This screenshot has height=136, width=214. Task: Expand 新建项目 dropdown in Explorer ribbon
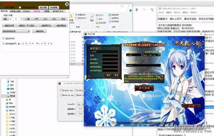pos(86,15)
